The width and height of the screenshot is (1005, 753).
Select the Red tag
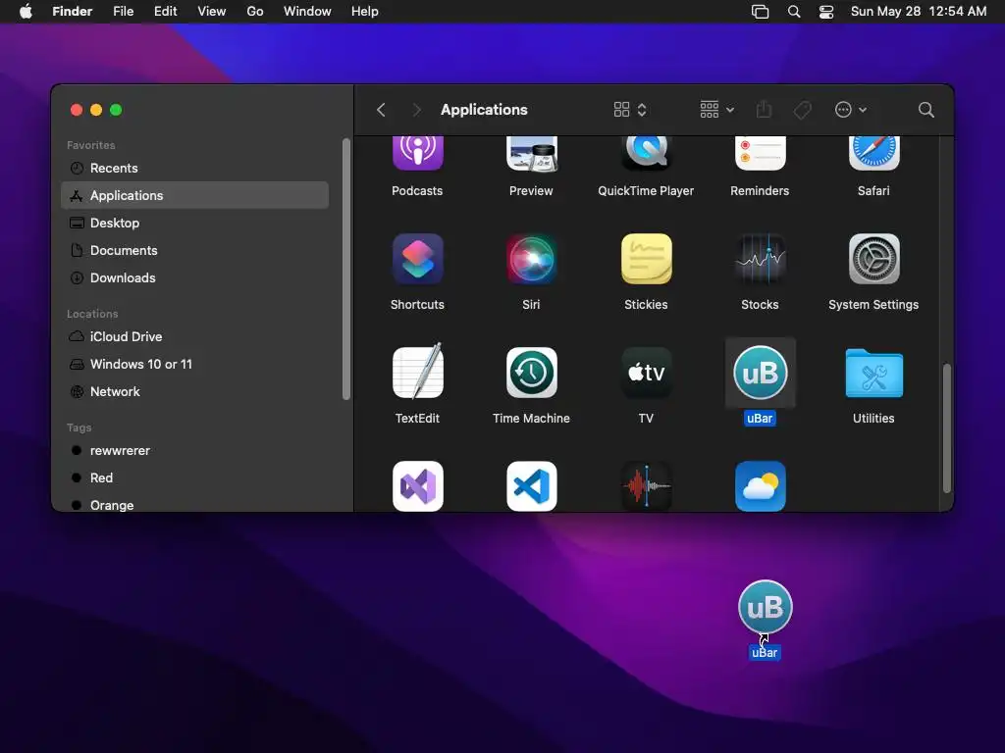[x=195, y=477]
